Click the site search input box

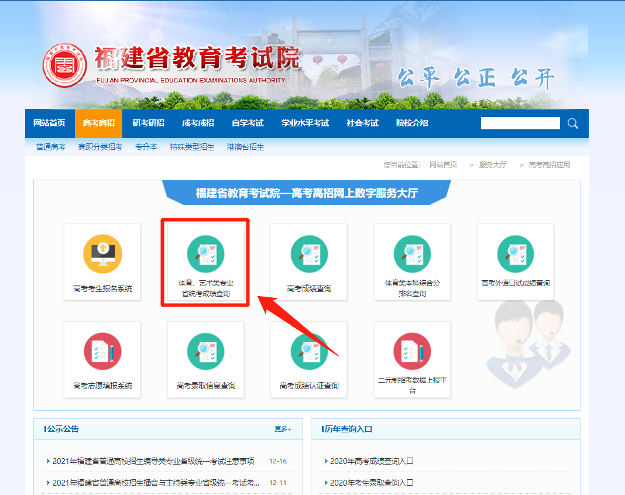[520, 123]
